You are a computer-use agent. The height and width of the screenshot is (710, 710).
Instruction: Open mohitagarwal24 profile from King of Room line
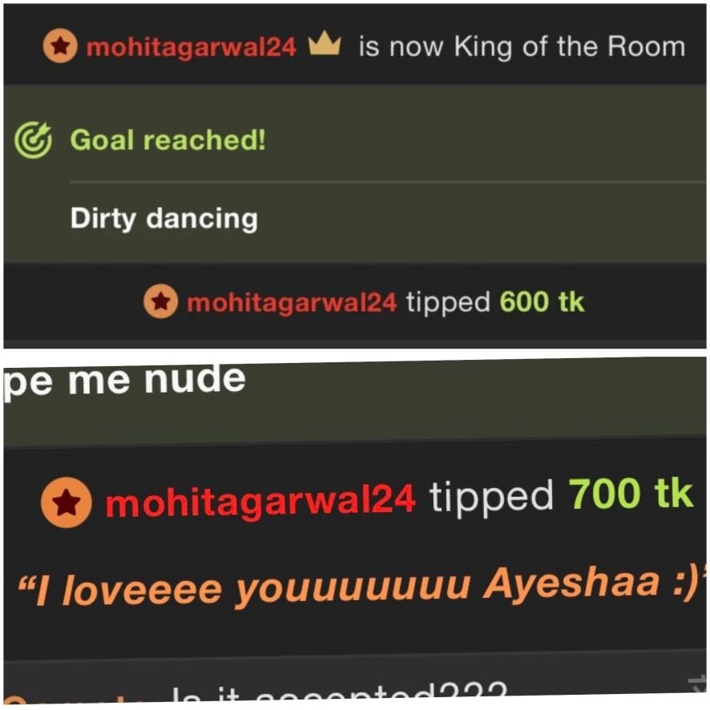191,47
